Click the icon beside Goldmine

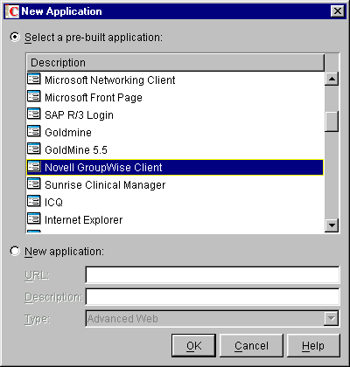34,131
